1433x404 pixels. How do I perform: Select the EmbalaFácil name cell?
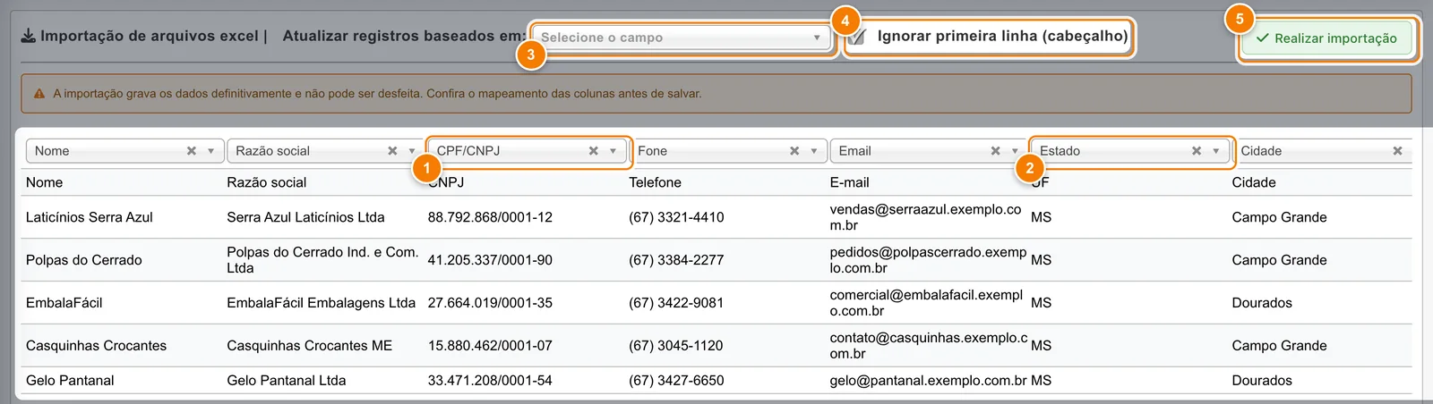pyautogui.click(x=64, y=303)
